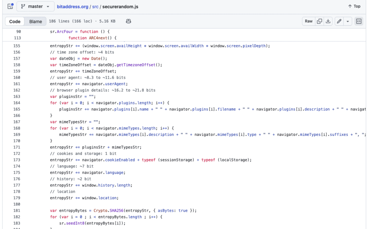This screenshot has width=369, height=229.
Task: Edit this file with pencil icon
Action: coord(339,21)
